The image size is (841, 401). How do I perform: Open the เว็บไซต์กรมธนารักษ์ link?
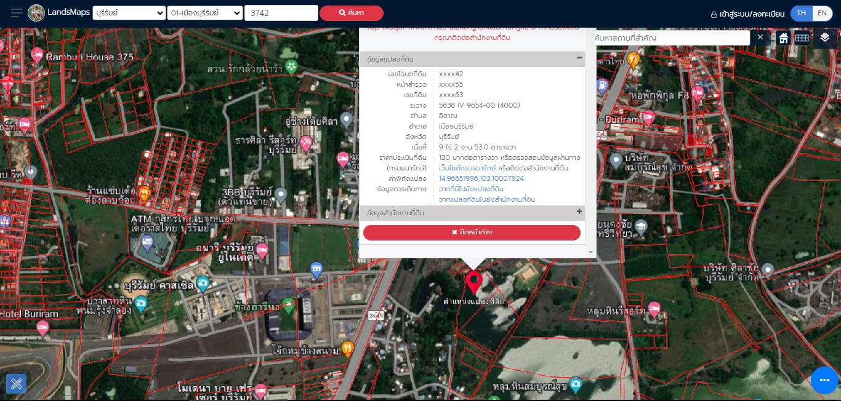tap(467, 168)
